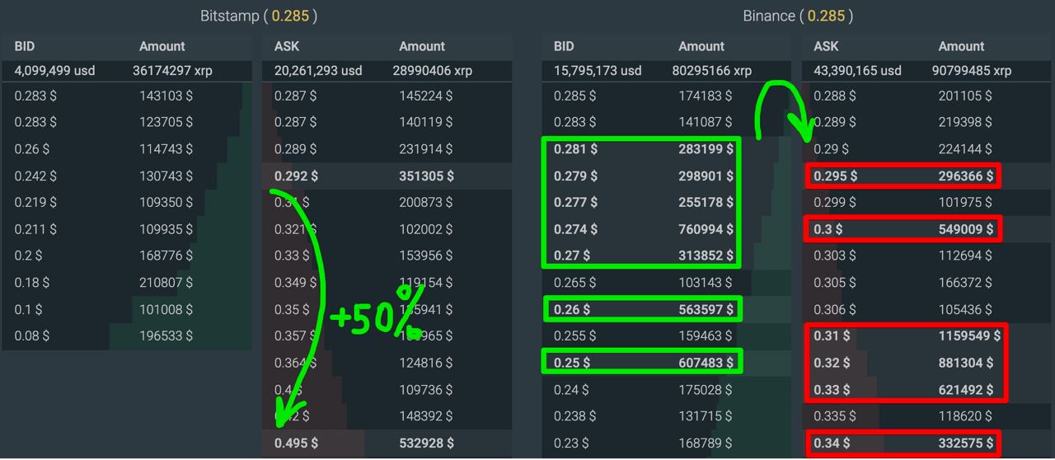Click the ASK header in the Binance panel

point(827,46)
